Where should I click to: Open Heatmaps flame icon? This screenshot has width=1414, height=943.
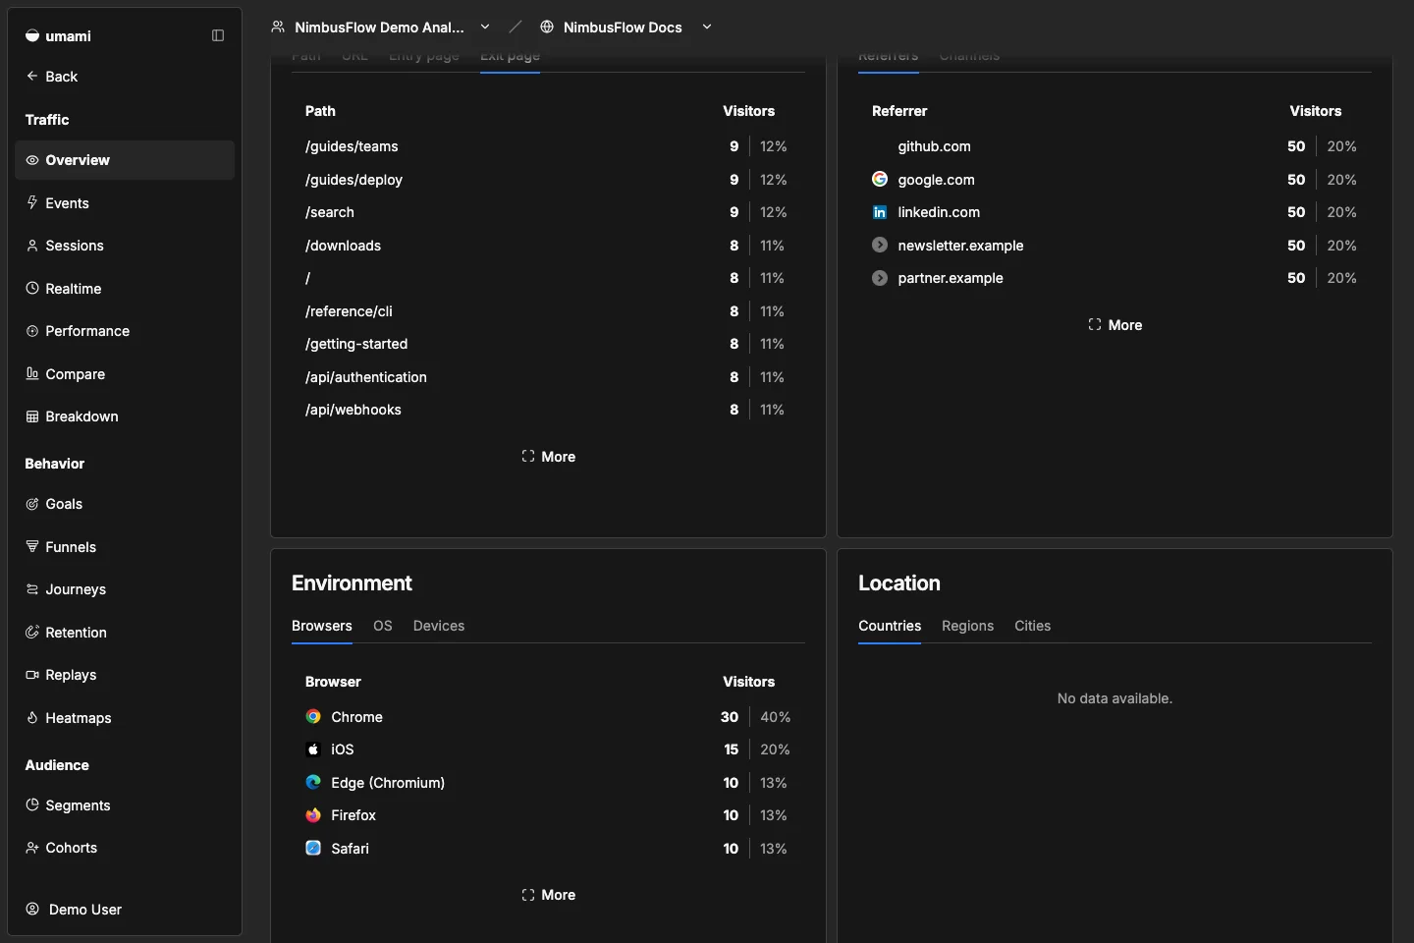[x=32, y=717]
